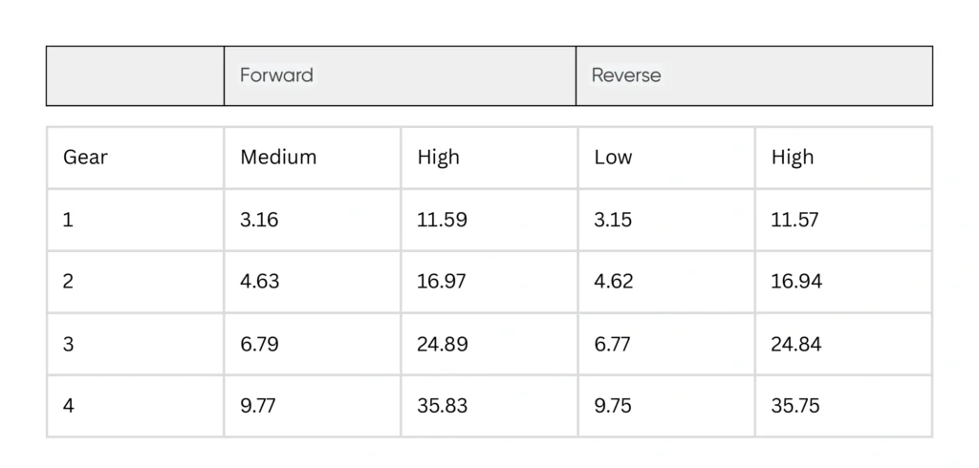Click the 24.89 cell
The width and height of the screenshot is (979, 468).
[x=443, y=344]
